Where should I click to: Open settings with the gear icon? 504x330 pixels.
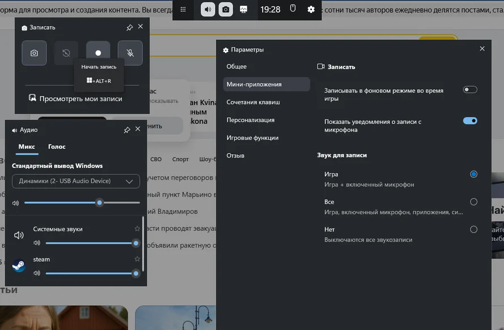pyautogui.click(x=311, y=9)
